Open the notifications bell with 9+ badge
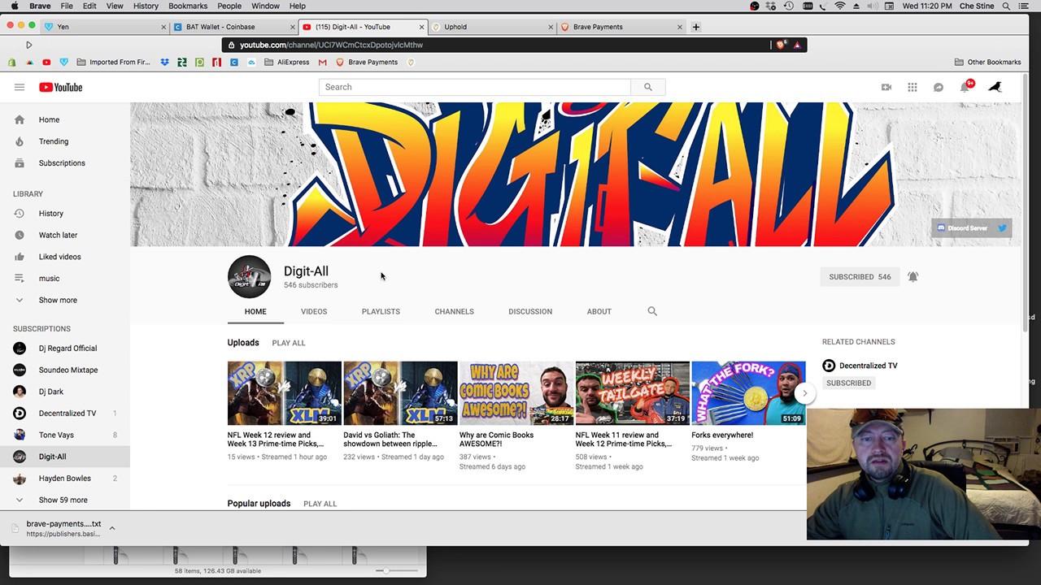1041x585 pixels. pos(965,86)
